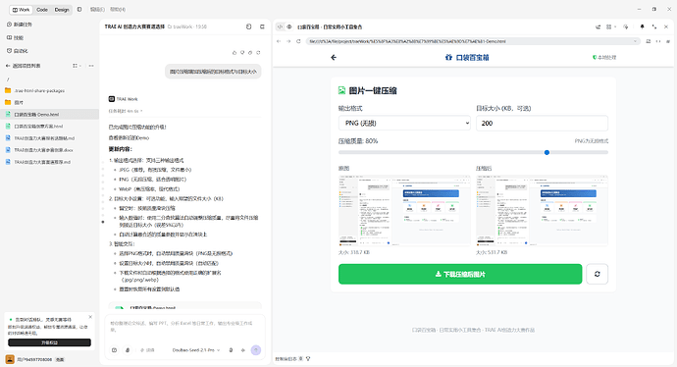Viewport: 677px width, 367px height.
Task: Click the compression quality slider handle
Action: click(x=547, y=152)
